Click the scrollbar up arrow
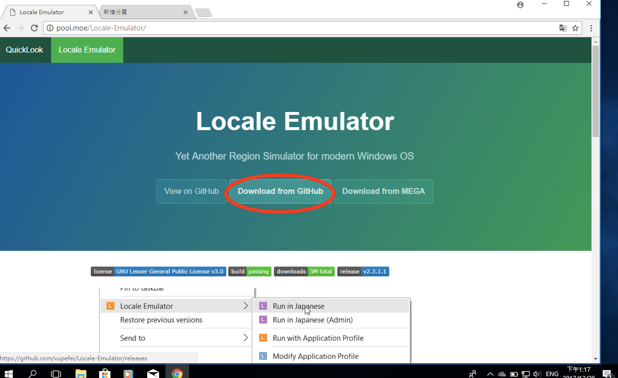 [x=596, y=41]
